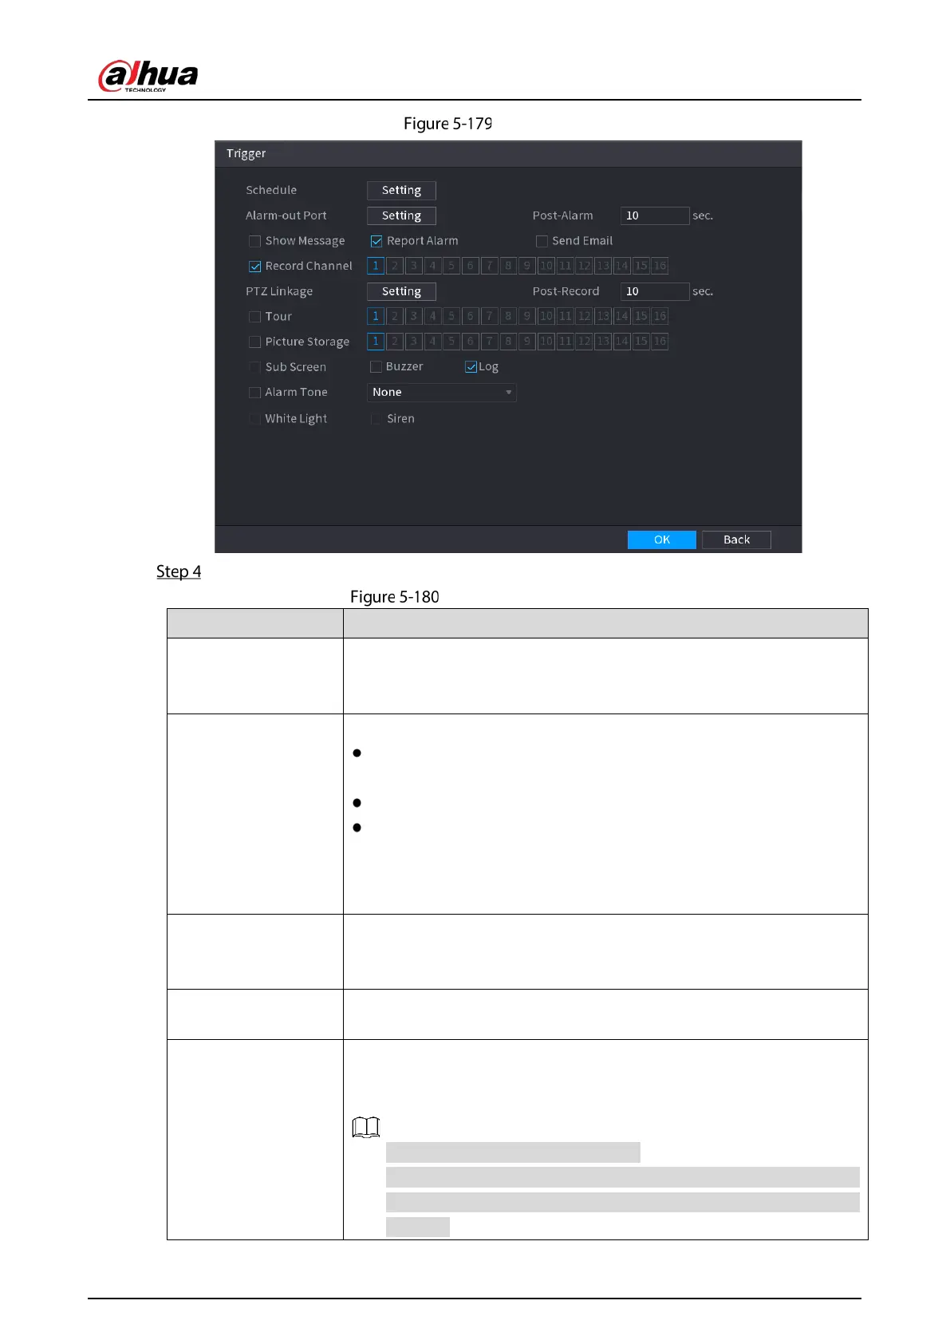Select channel 3 in the Record Channel row
The height and width of the screenshot is (1344, 950).
coord(413,266)
